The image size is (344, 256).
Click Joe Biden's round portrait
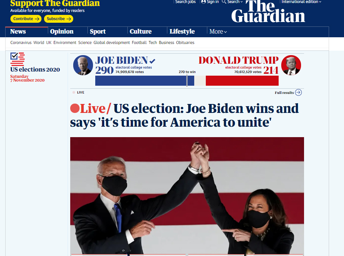pos(83,65)
